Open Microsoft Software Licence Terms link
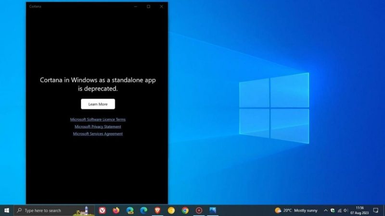The image size is (385, 216). (x=98, y=120)
